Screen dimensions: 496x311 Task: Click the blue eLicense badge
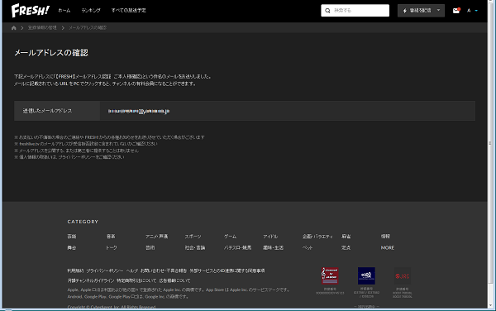coord(366,275)
